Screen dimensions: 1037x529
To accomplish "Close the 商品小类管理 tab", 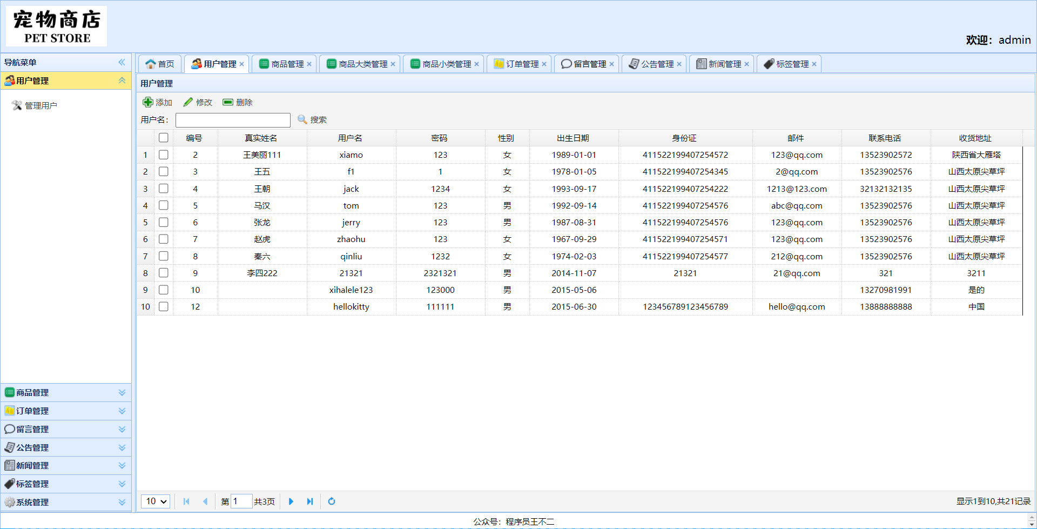I will (477, 64).
